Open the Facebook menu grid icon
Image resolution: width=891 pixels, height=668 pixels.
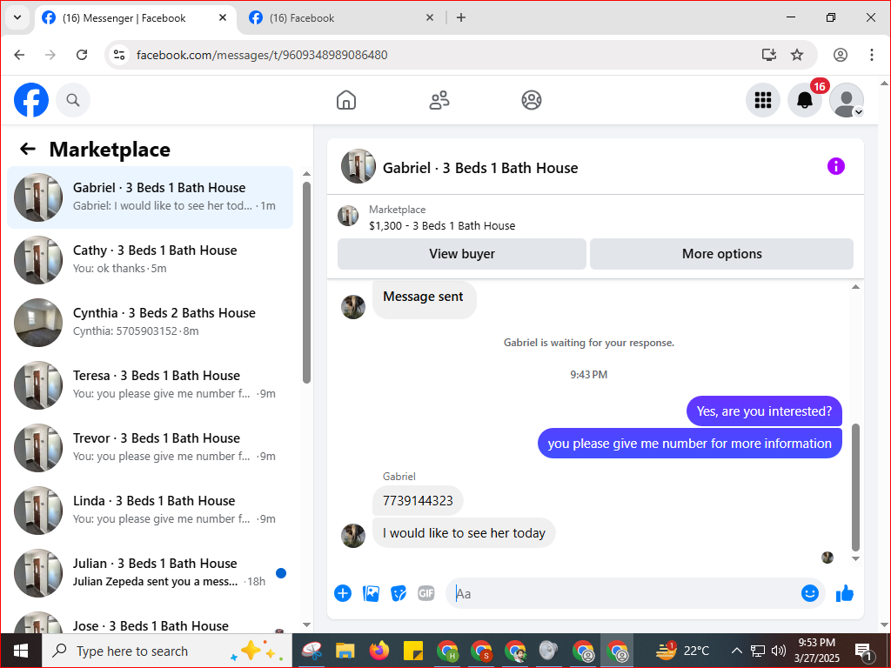pos(762,100)
